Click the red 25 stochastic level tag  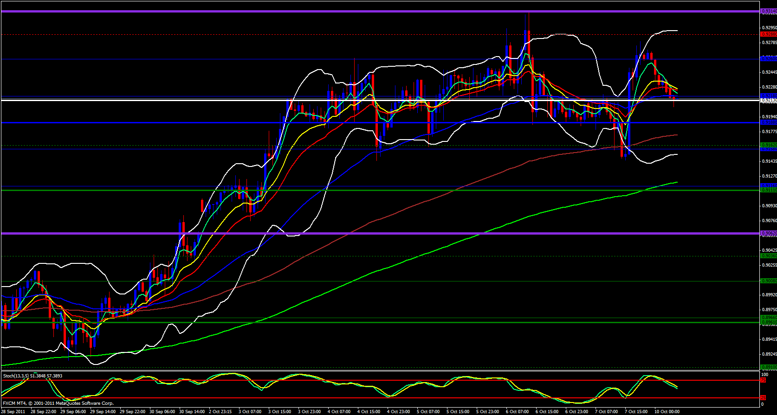pyautogui.click(x=763, y=398)
